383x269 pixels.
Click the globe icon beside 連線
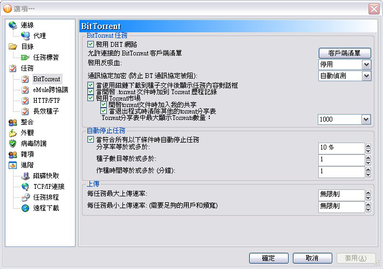(13, 25)
